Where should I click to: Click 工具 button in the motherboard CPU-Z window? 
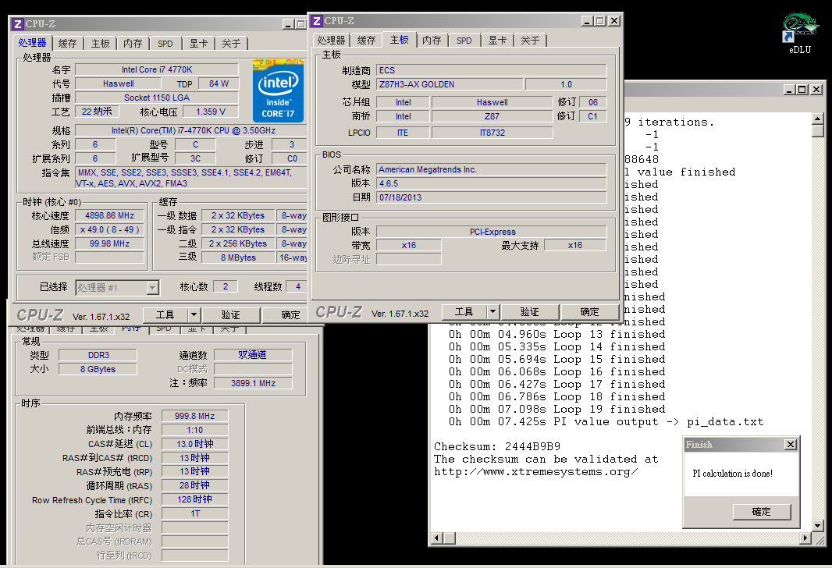(x=464, y=312)
